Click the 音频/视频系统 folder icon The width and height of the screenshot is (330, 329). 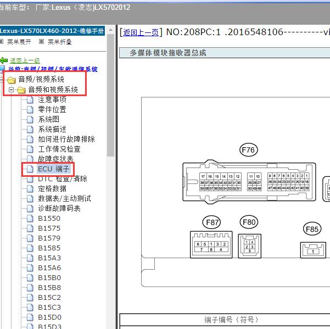pos(11,80)
